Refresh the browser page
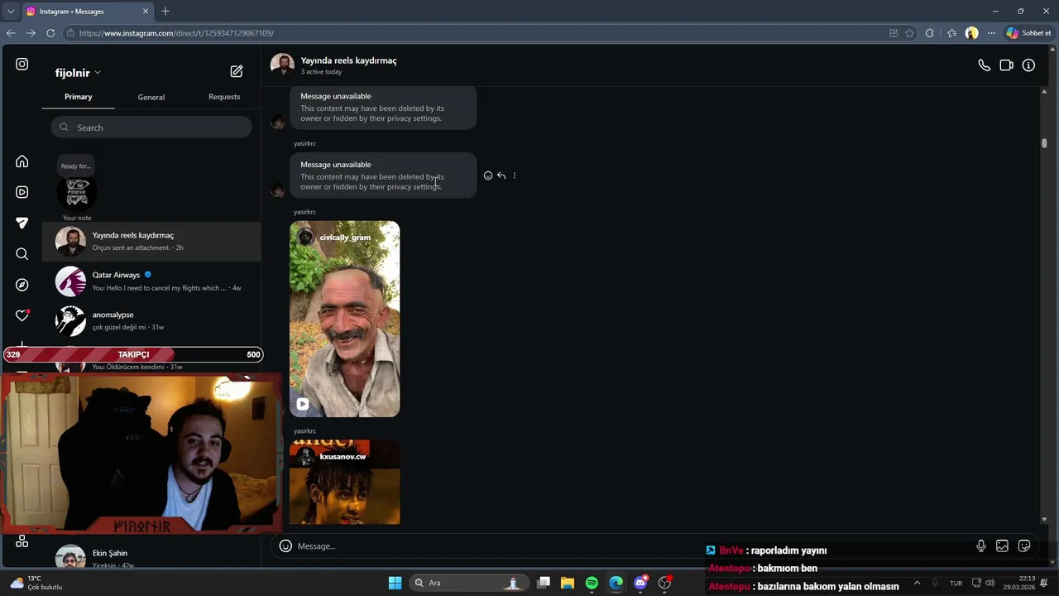Viewport: 1059px width, 596px height. point(50,33)
